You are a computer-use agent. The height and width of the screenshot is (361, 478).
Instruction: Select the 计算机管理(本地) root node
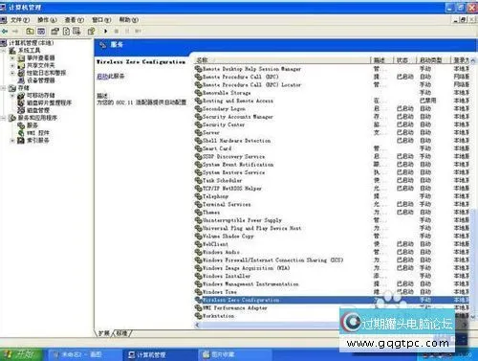[x=32, y=43]
